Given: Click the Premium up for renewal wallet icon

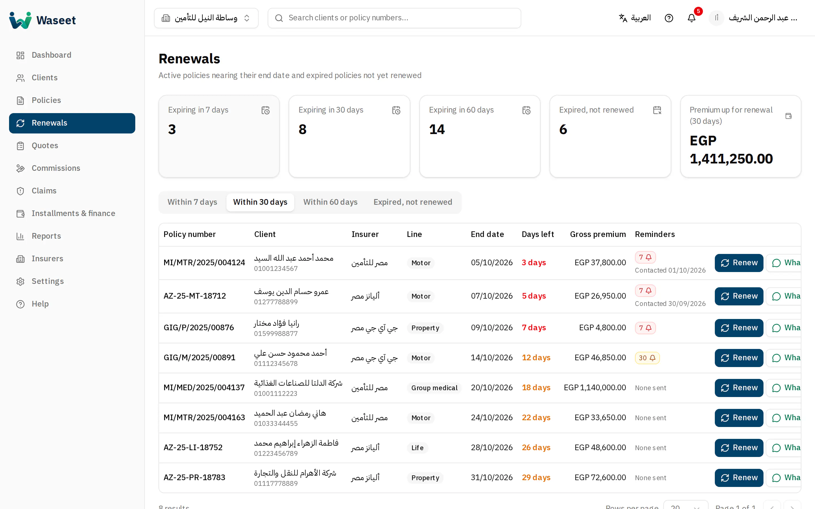Looking at the screenshot, I should point(788,116).
